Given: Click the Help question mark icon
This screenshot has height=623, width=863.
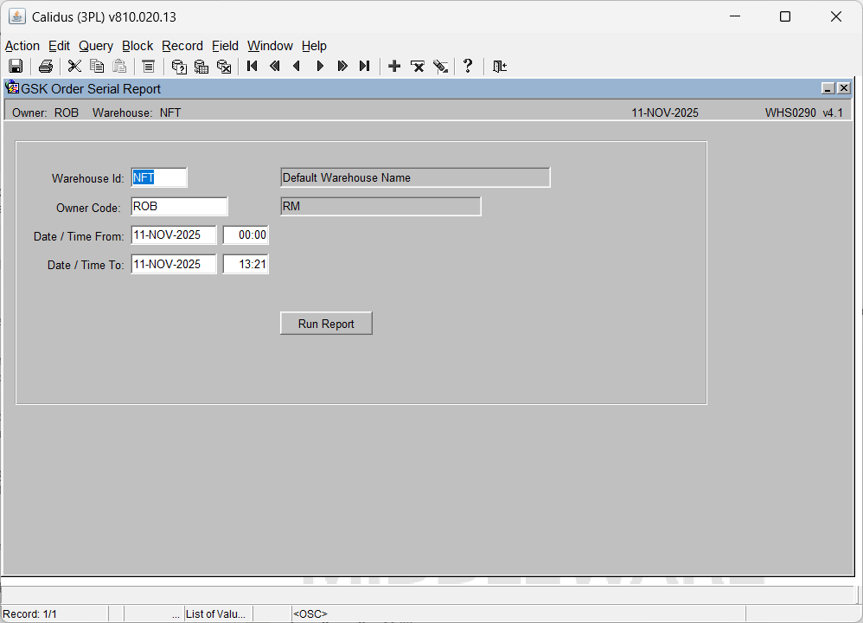Looking at the screenshot, I should [x=468, y=67].
